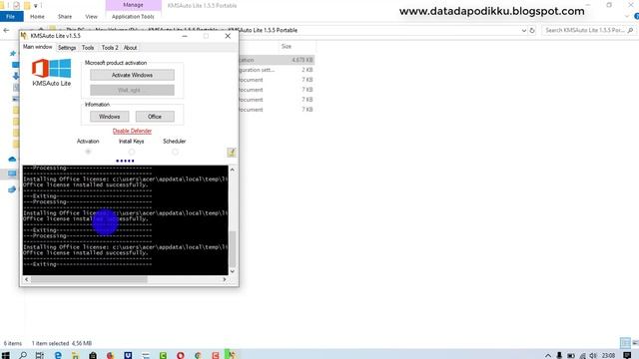Open Action Center notifications icon

coord(627,355)
